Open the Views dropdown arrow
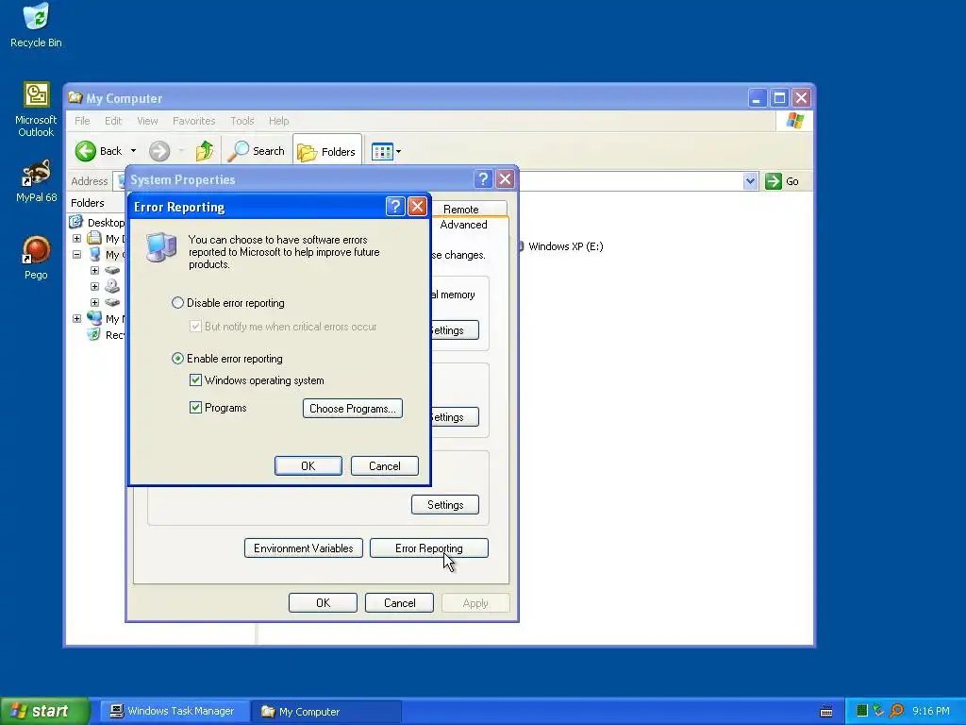Viewport: 966px width, 725px height. (399, 151)
